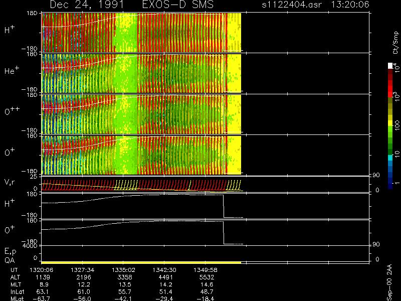This screenshot has width=401, height=301.
Task: Click the MLT value '12.2'
Action: tap(84, 284)
